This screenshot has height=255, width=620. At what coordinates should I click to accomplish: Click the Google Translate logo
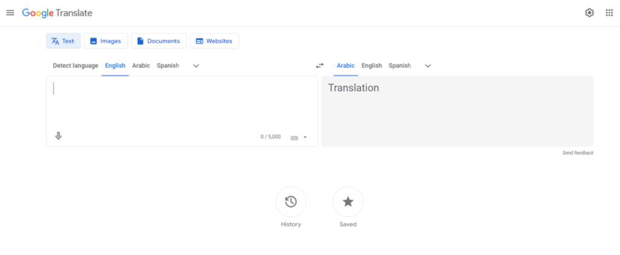(57, 13)
